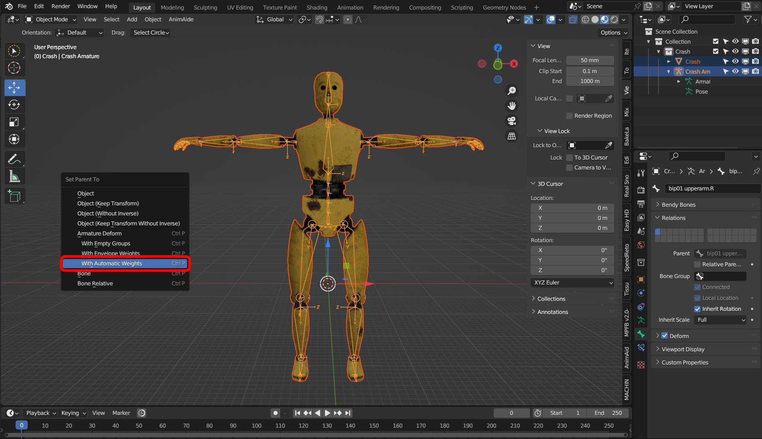Enable Render Region checkbox
762x439 pixels.
coord(569,116)
